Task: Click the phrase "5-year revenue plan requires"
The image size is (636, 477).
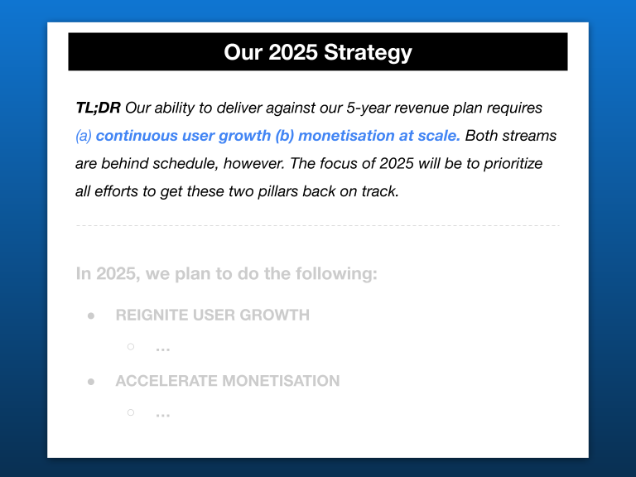Action: pyautogui.click(x=444, y=108)
